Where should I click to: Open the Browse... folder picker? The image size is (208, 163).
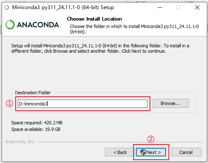click(171, 103)
